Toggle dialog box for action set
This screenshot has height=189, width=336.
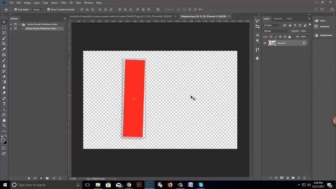click(x=15, y=24)
